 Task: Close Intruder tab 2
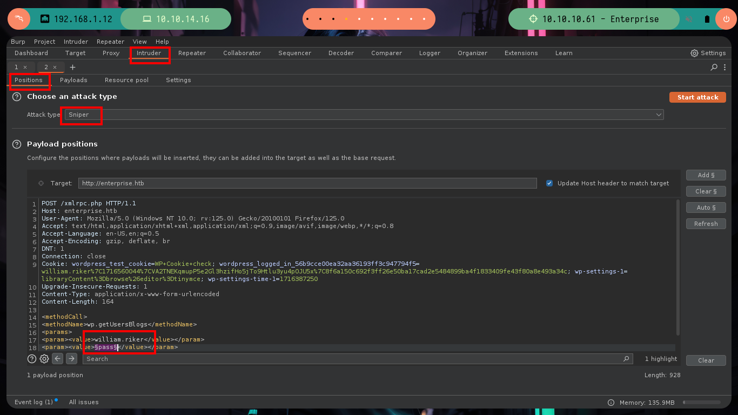(55, 67)
